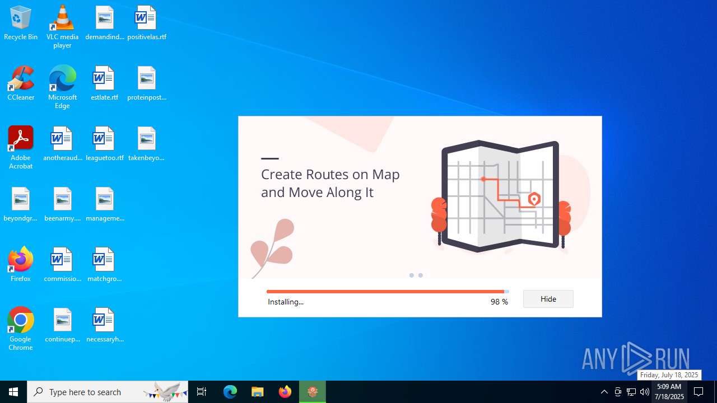The height and width of the screenshot is (403, 717).
Task: Click the installer app taskbar icon
Action: point(313,392)
